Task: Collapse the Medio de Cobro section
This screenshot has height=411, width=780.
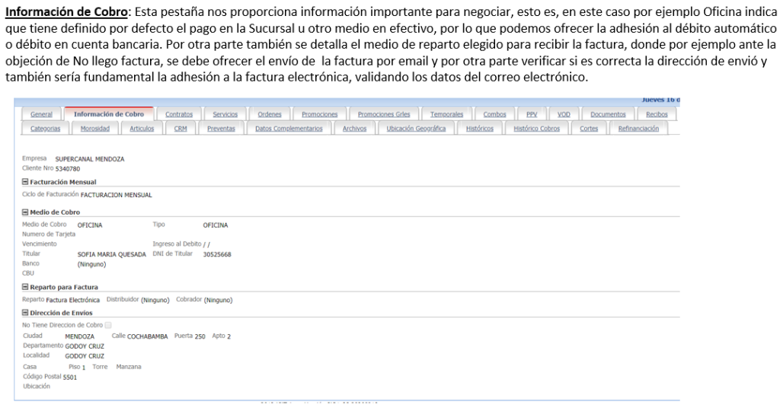Action: coord(25,212)
